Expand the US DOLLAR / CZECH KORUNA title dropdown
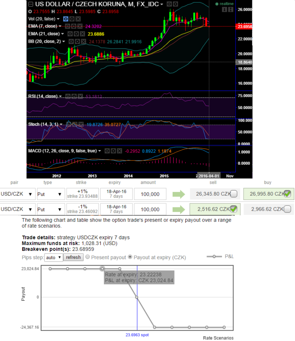Image resolution: width=295 pixels, height=341 pixels. pyautogui.click(x=162, y=4)
